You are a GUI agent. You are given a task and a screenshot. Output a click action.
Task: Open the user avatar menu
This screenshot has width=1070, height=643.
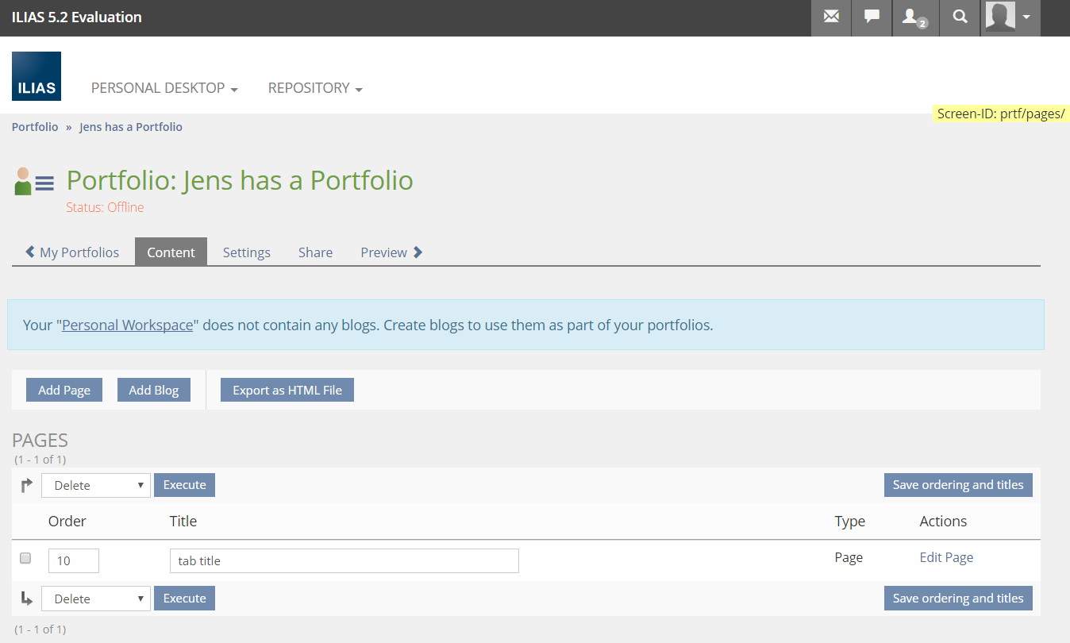1009,17
